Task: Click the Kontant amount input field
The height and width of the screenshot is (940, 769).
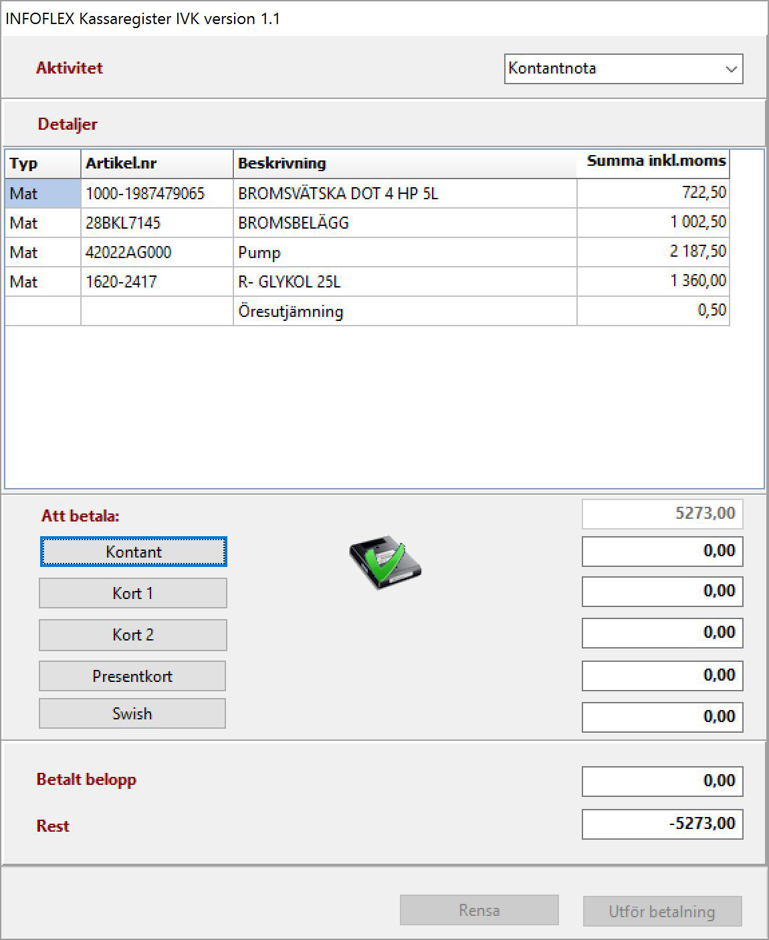Action: pos(663,552)
